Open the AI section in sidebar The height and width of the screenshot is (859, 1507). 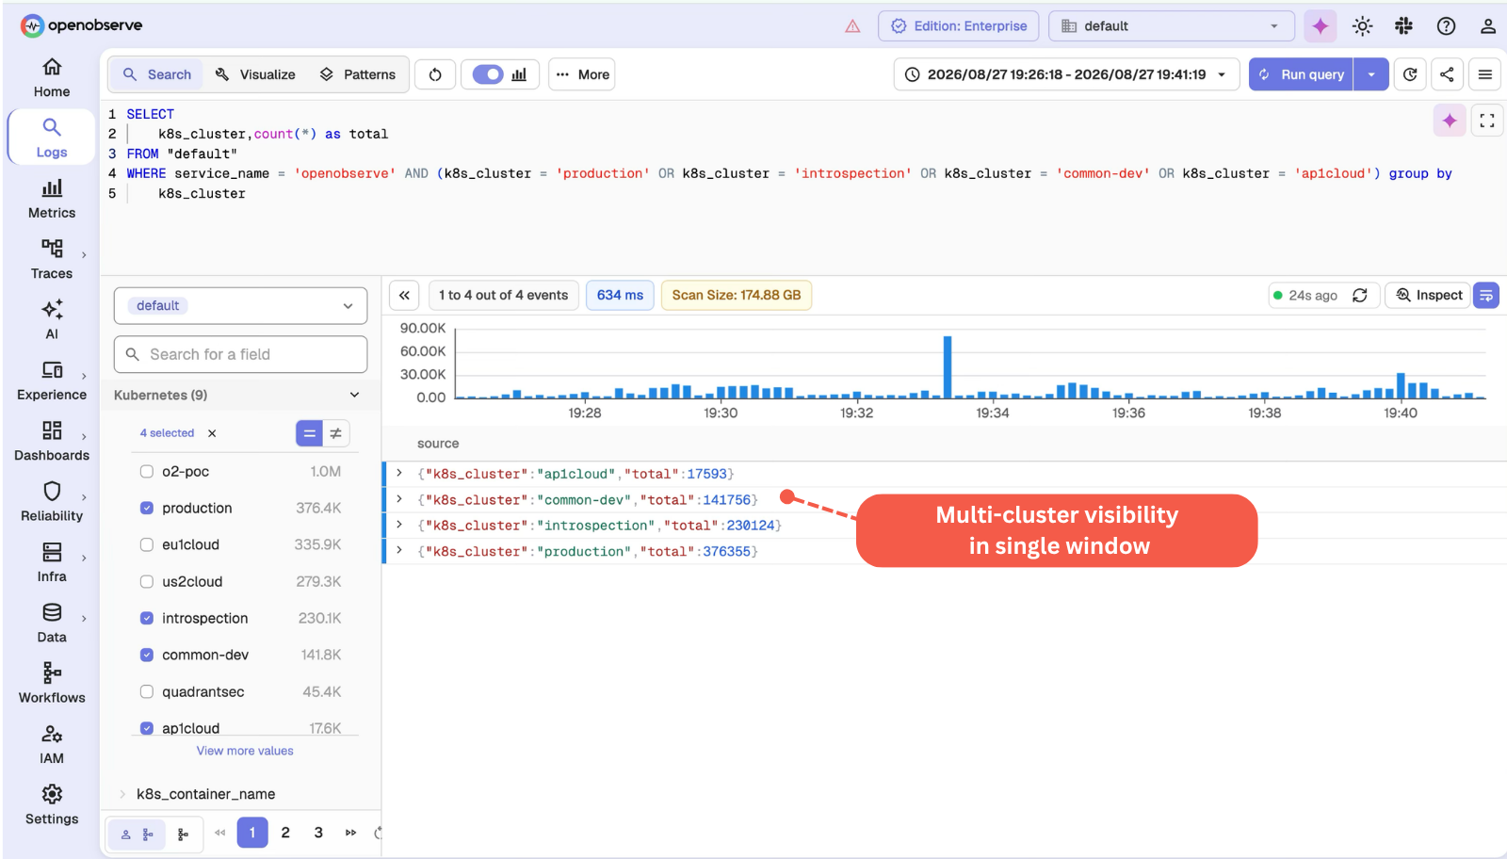click(52, 319)
